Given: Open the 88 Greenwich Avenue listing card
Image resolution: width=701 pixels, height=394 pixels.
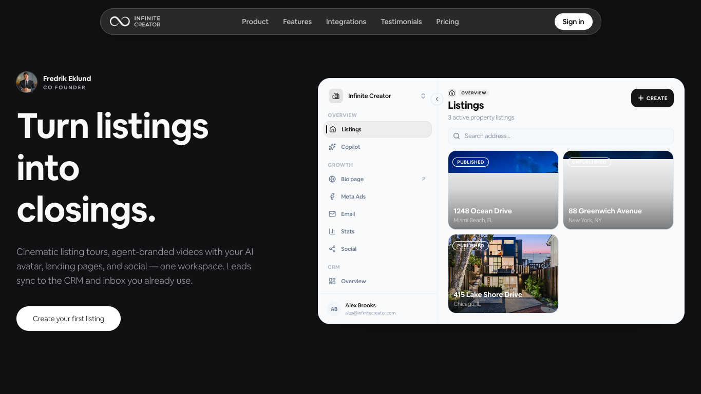Looking at the screenshot, I should point(618,190).
